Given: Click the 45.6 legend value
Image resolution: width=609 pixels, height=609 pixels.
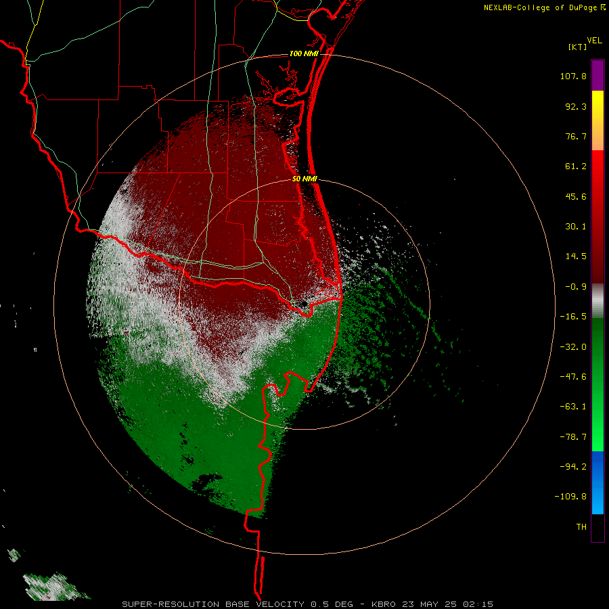Looking at the screenshot, I should tap(576, 196).
